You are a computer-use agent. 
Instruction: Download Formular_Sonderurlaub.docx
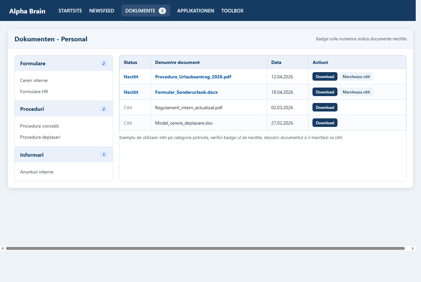325,92
